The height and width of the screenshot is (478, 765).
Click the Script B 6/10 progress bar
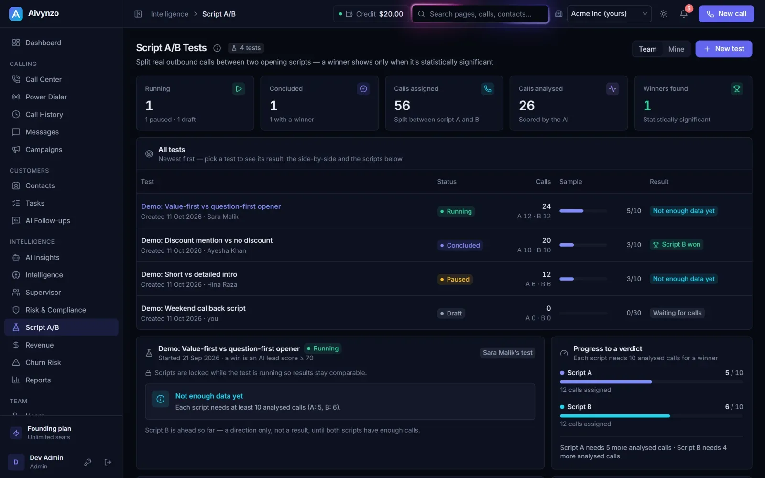651,416
